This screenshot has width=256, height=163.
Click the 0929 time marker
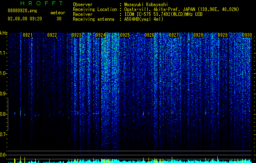click(x=223, y=35)
